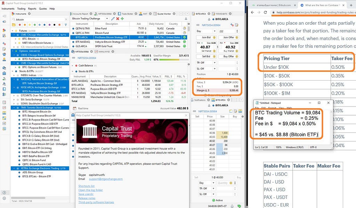The width and height of the screenshot is (356, 208).
Task: Click the notepad order icon beside NRT5054.00984 in the top order panel
Action: pyautogui.click(x=236, y=25)
